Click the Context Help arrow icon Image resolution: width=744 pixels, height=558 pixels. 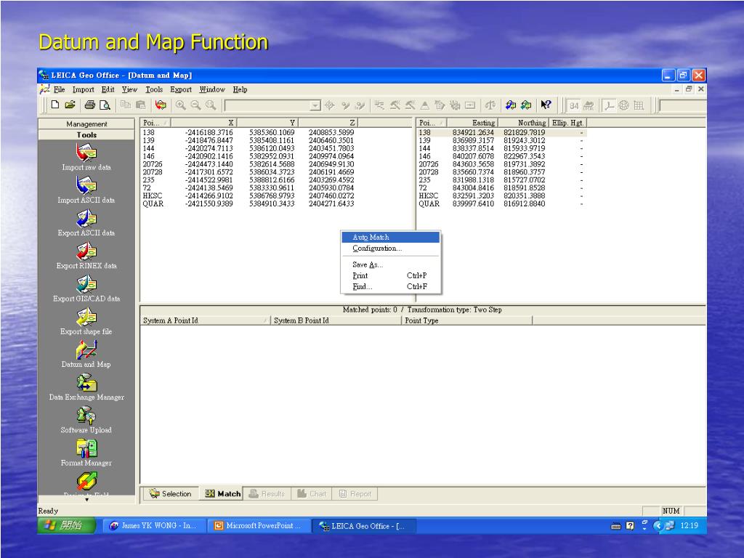(x=546, y=105)
